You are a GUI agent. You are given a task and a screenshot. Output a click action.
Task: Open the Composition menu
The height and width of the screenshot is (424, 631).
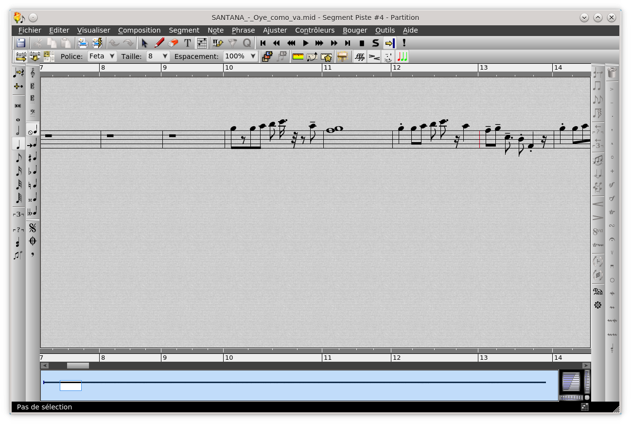pos(139,30)
